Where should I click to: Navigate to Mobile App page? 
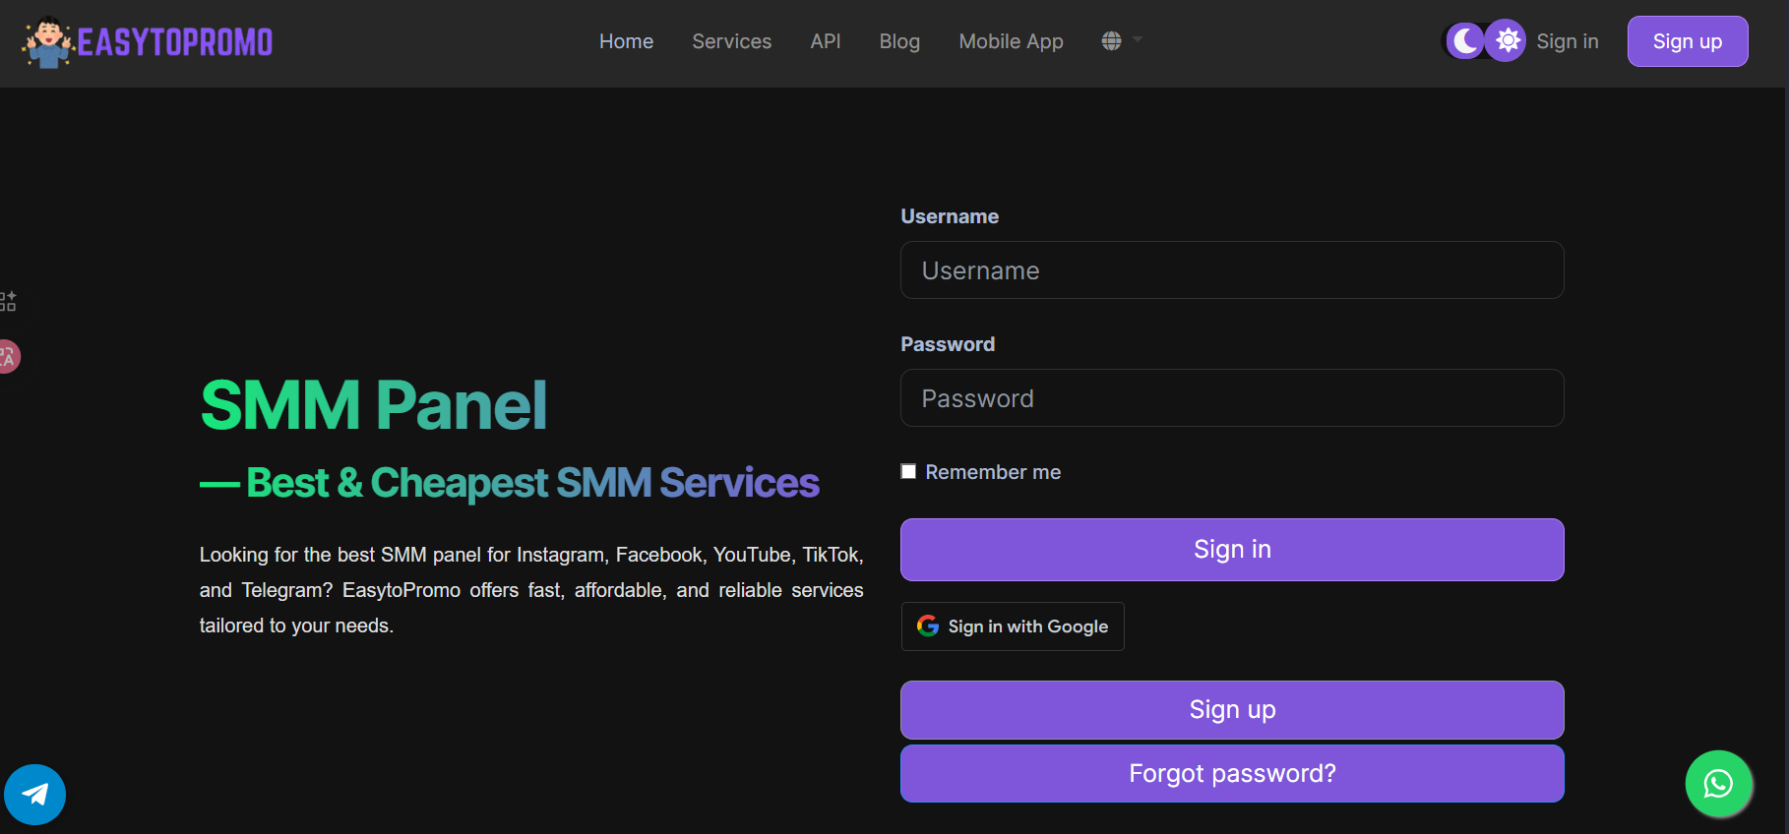pos(1011,41)
